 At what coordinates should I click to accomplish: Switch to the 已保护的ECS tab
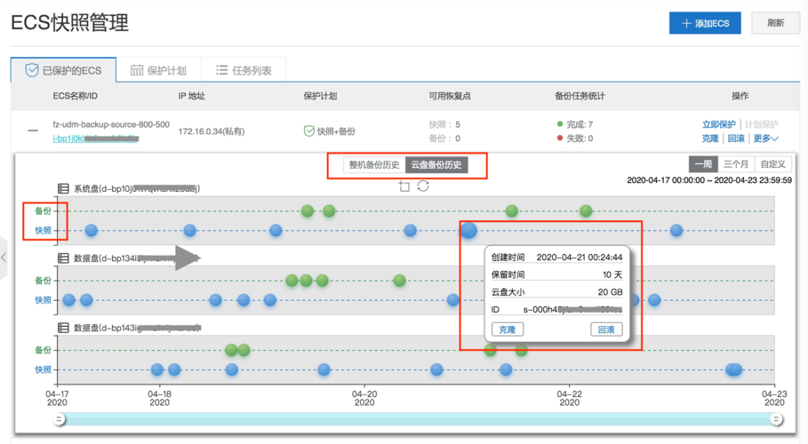pos(63,70)
